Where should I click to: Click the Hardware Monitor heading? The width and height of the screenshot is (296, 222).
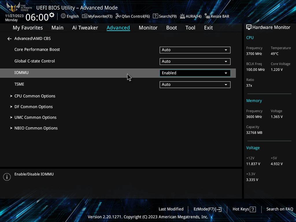tap(271, 27)
